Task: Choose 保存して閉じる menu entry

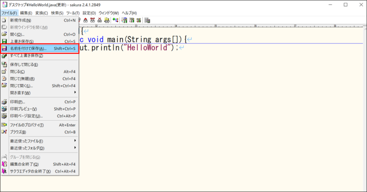Action: pos(27,64)
